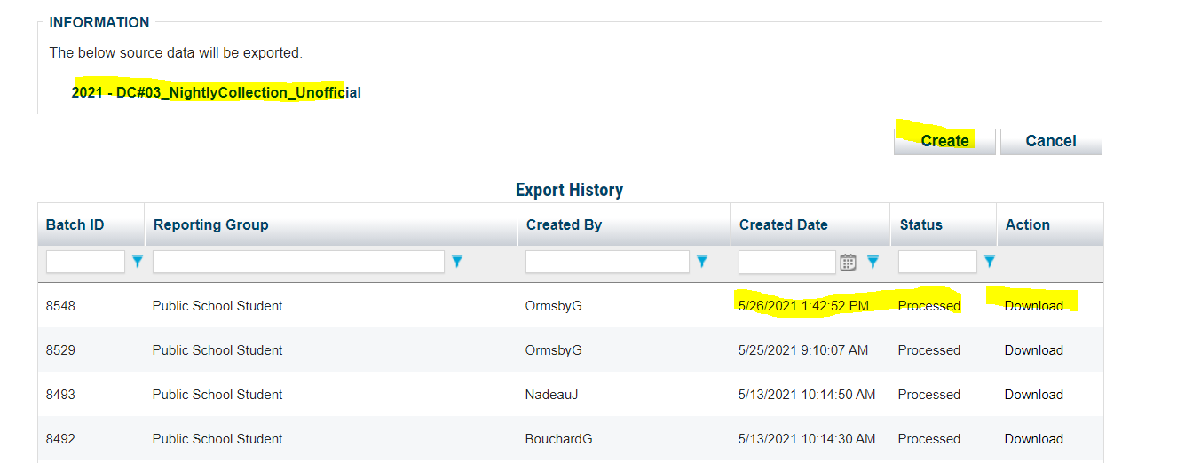Click the 2021 - DC#03_NightlyCollection_Unofficial source name
1177x463 pixels.
tap(217, 92)
